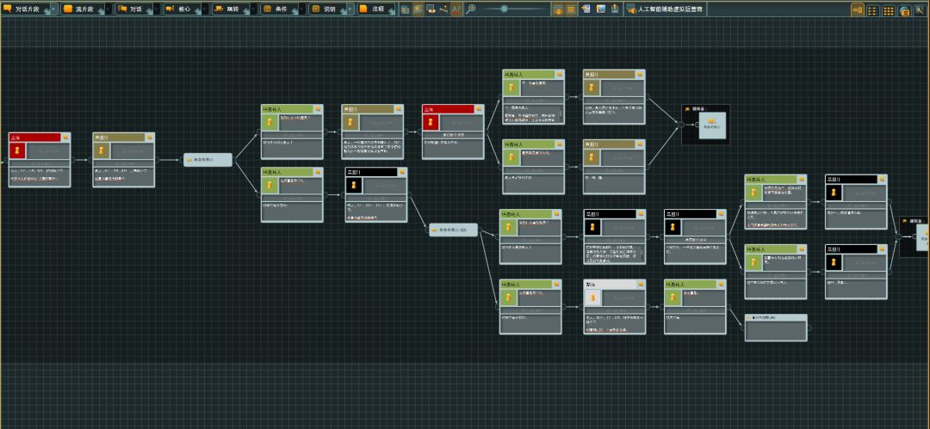Toggle the eye visibility icon in the toolbar
930x429 pixels.
[558, 9]
